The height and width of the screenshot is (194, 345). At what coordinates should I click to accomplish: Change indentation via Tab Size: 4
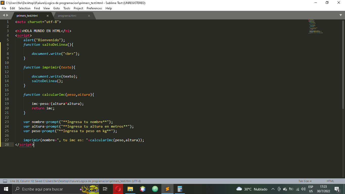point(305,181)
